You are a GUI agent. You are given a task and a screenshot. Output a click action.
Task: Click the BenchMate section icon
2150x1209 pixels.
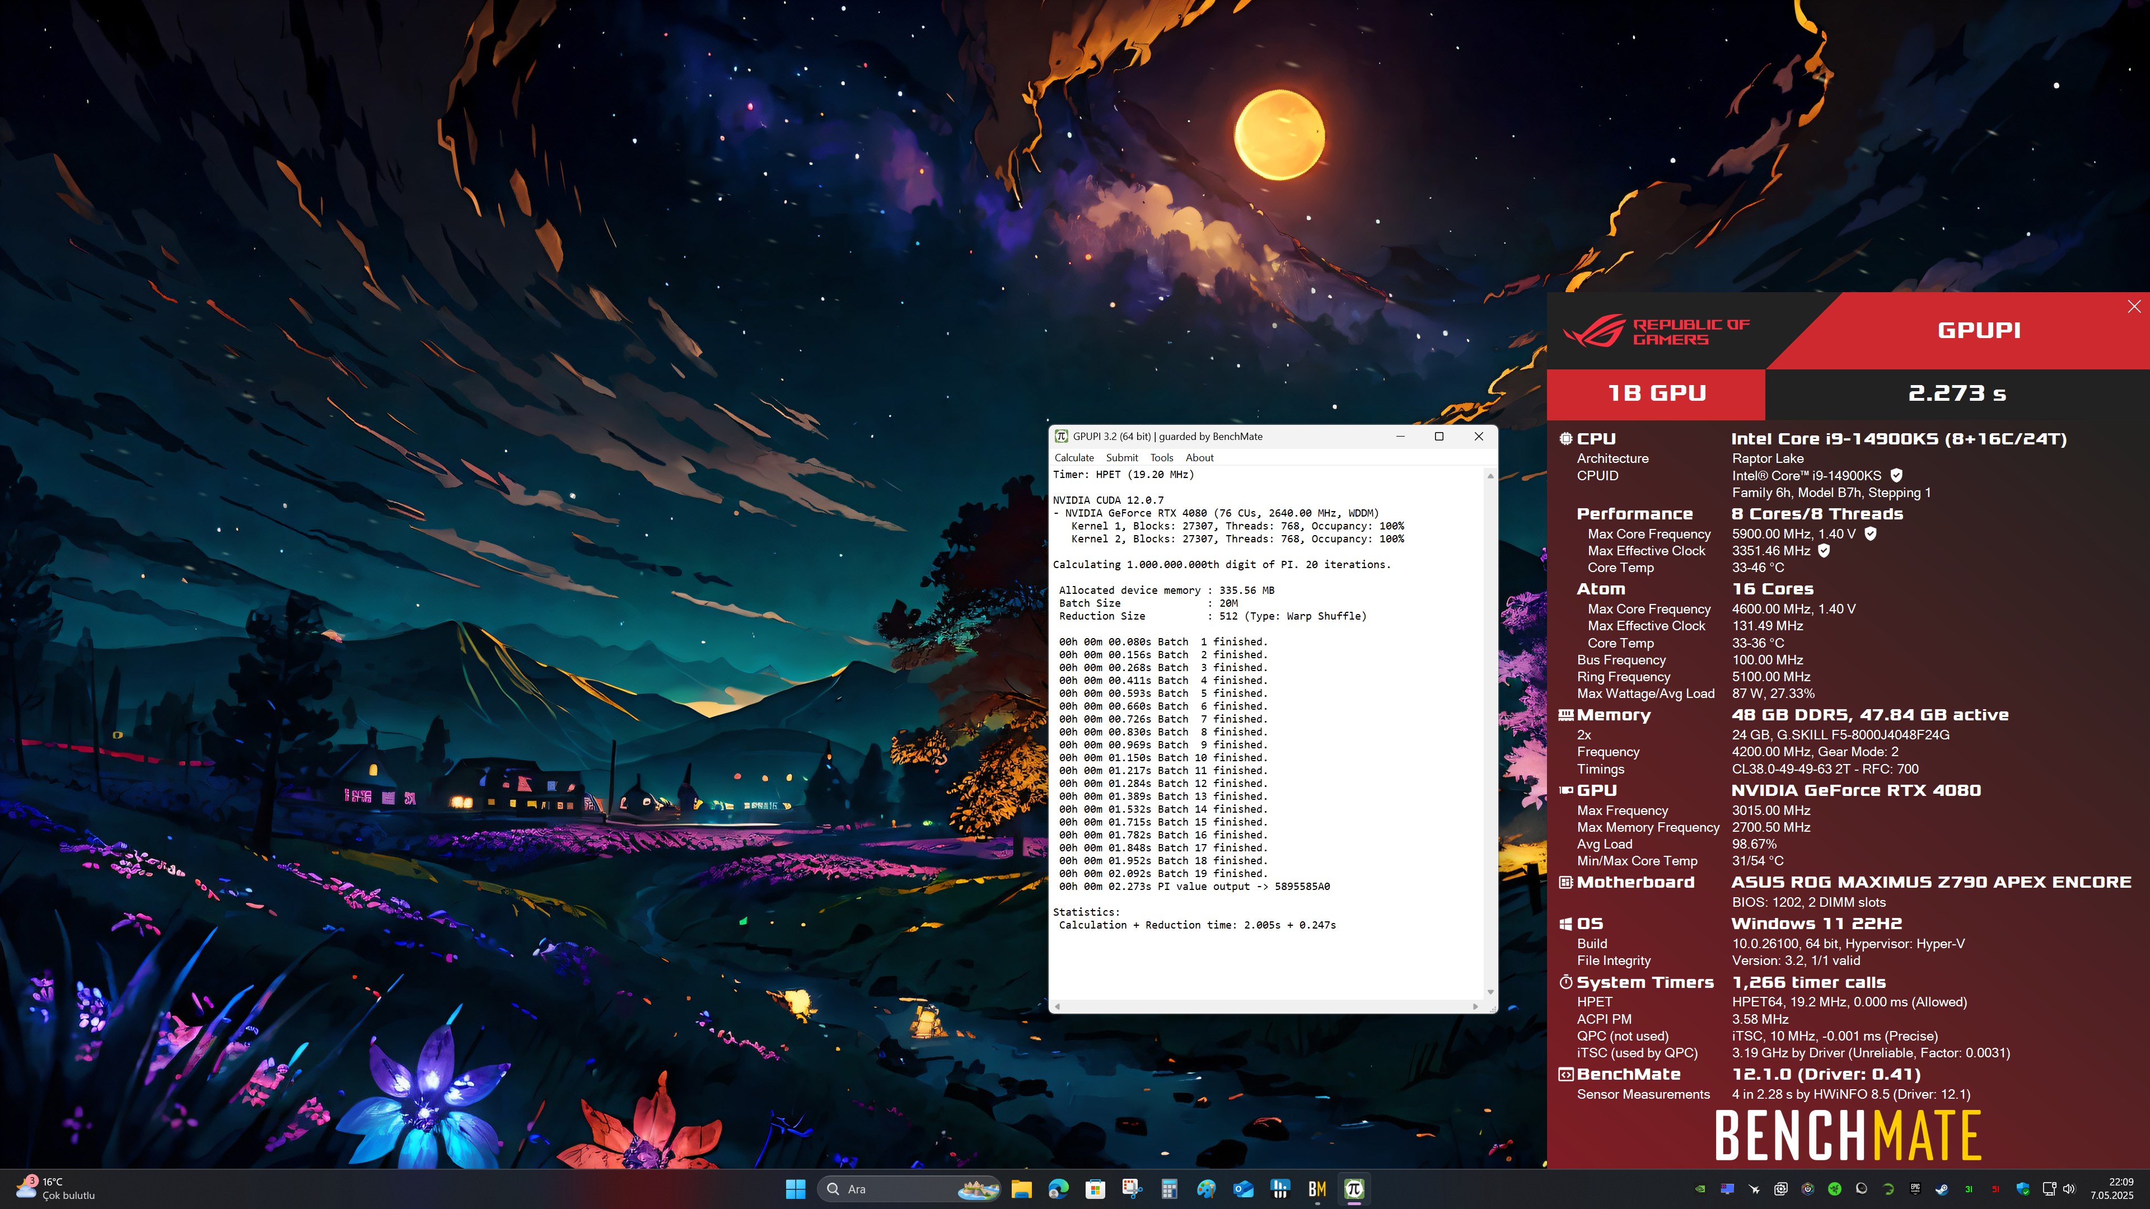point(1565,1075)
